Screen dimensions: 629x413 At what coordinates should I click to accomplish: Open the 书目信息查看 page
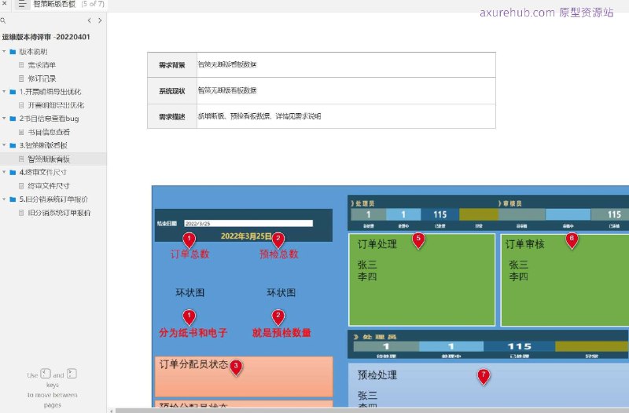(x=49, y=132)
